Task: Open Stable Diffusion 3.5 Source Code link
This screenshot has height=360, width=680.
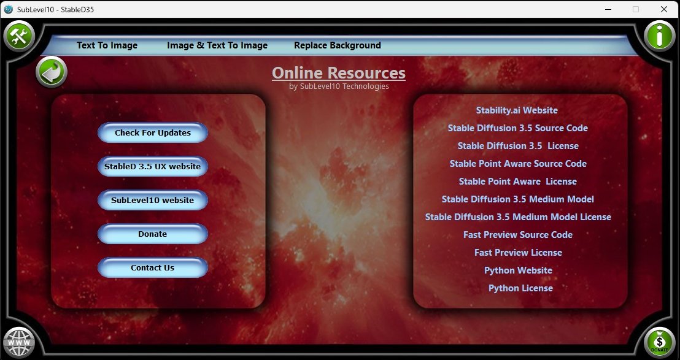Action: coord(517,128)
